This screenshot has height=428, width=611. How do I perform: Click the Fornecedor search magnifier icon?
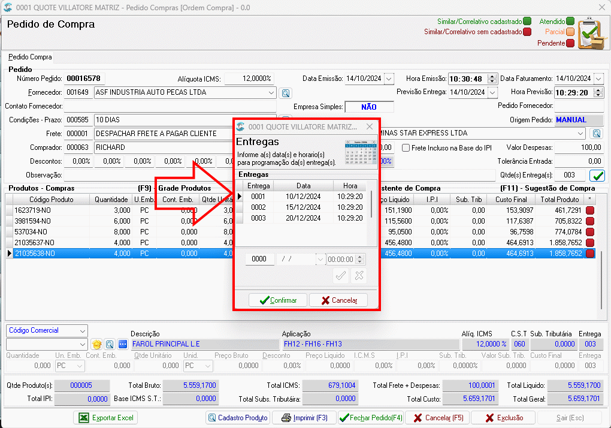pyautogui.click(x=286, y=93)
